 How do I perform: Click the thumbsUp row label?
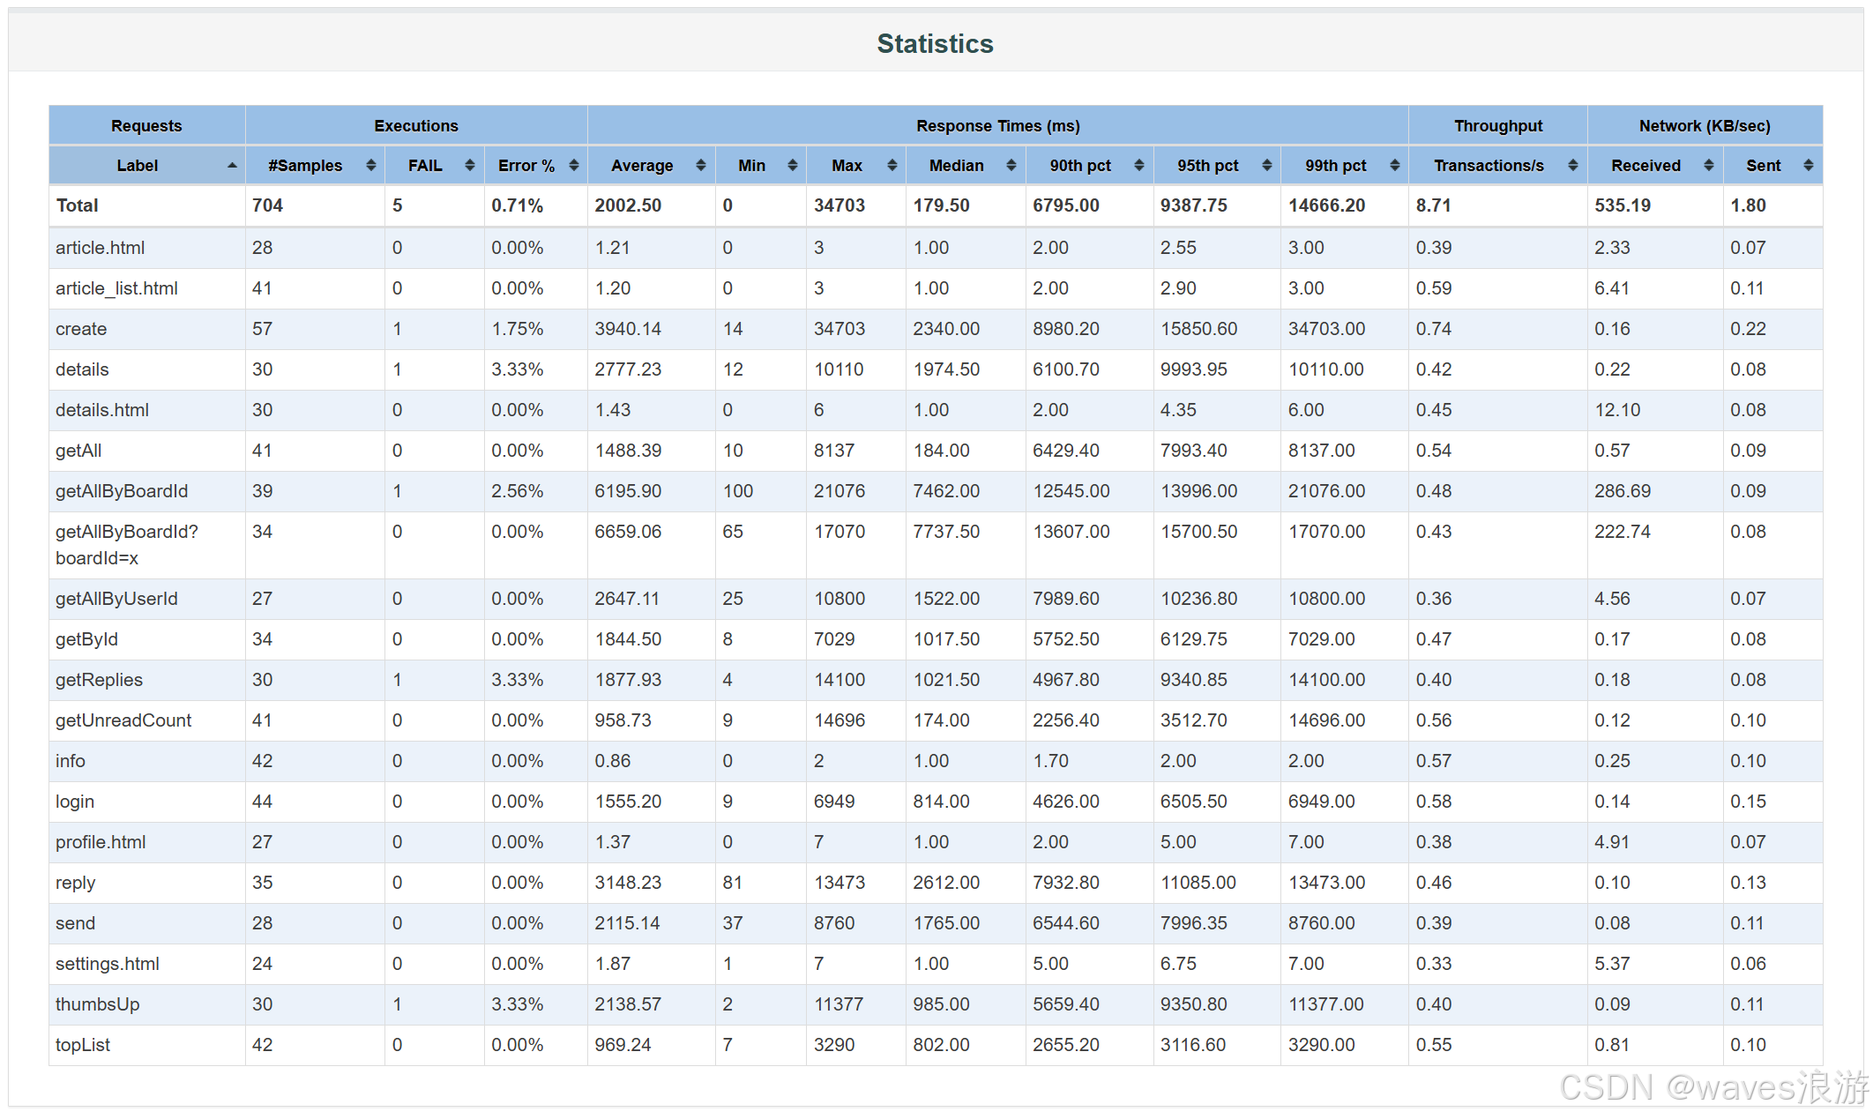pos(97,1004)
